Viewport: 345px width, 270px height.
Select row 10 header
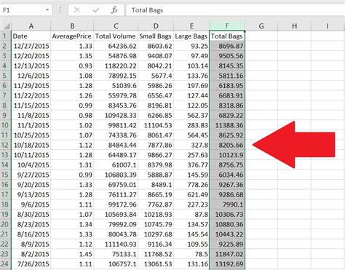5,125
